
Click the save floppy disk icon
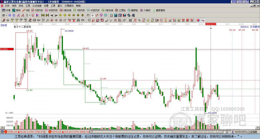(x=124, y=15)
